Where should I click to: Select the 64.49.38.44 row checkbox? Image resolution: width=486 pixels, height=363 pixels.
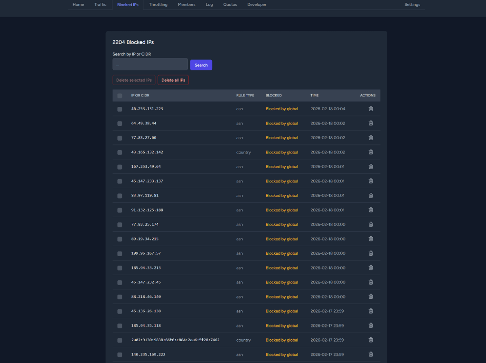(x=120, y=124)
